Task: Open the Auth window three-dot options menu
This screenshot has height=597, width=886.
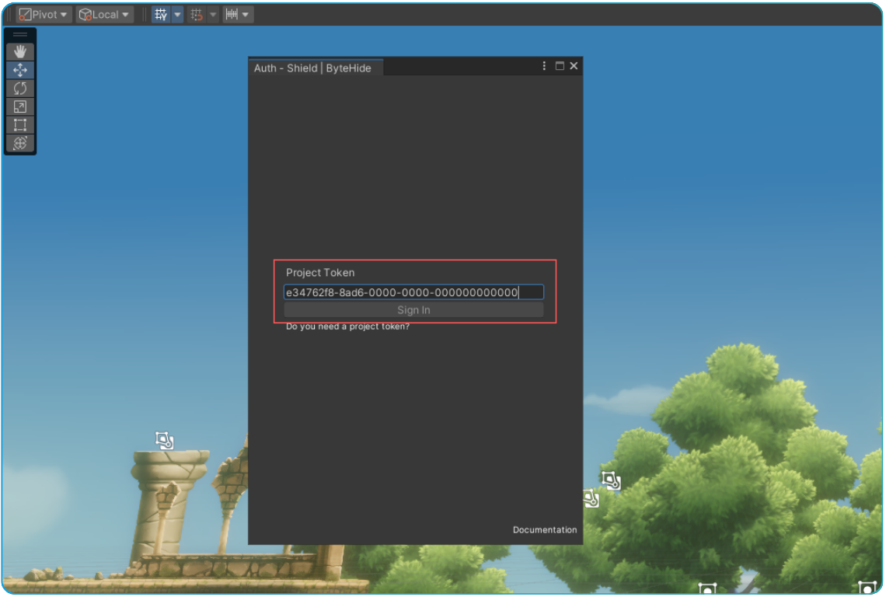Action: click(544, 66)
